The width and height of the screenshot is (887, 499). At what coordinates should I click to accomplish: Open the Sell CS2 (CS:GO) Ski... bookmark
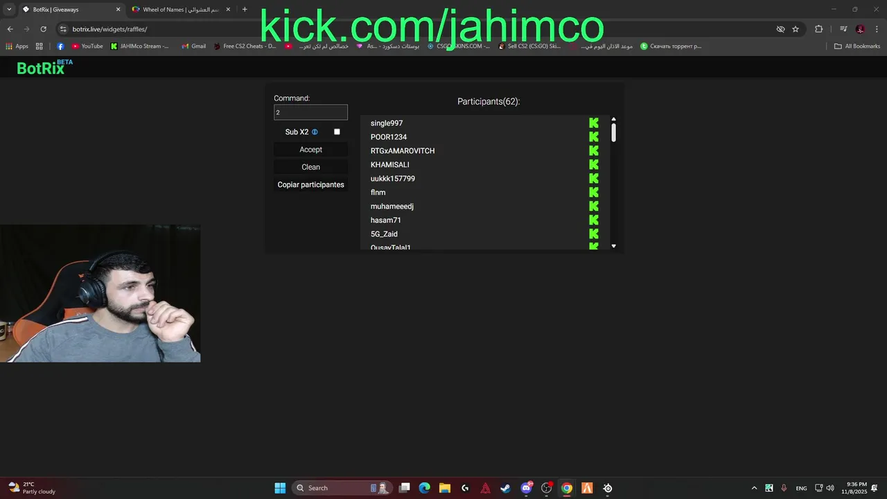(529, 46)
